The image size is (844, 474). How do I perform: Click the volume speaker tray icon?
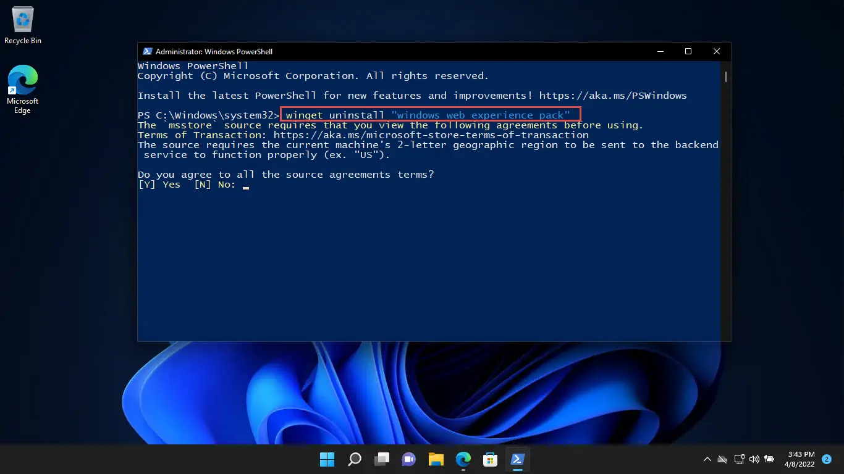point(754,459)
